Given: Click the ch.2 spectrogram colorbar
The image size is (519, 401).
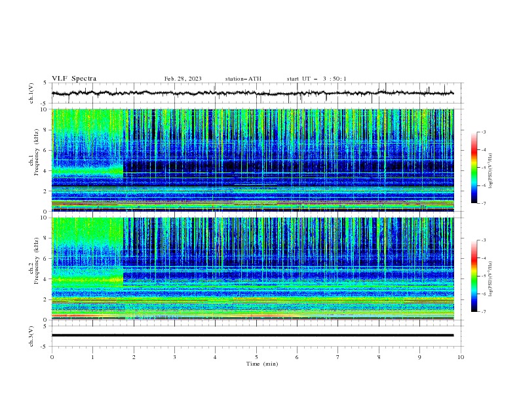Looking at the screenshot, I should point(474,276).
